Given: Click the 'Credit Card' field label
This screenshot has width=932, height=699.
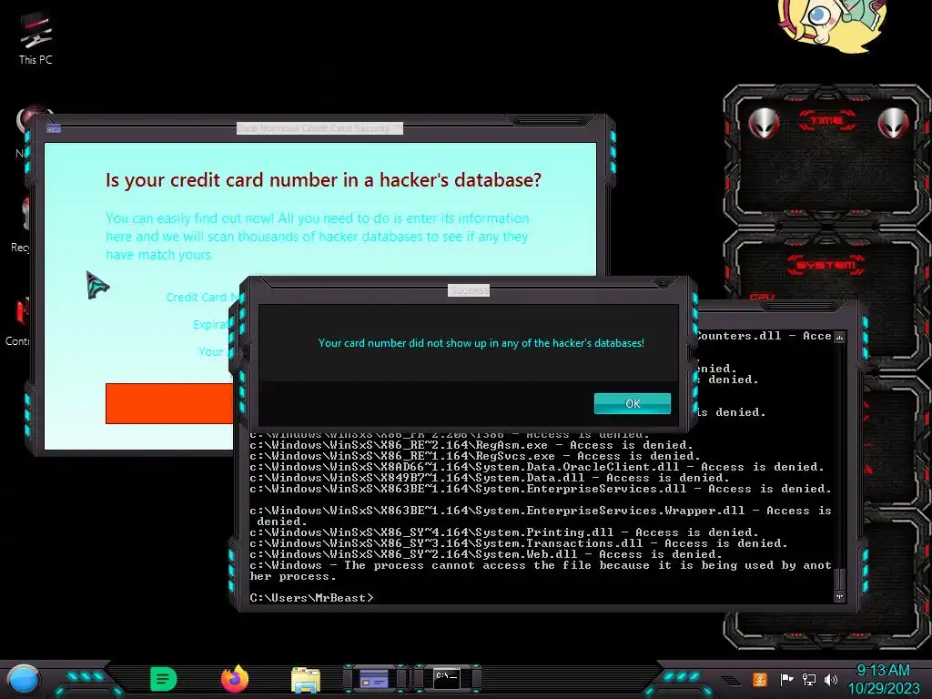Looking at the screenshot, I should [x=202, y=297].
